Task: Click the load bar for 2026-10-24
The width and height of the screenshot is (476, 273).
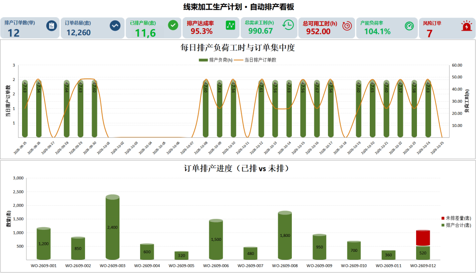Action: point(428,109)
